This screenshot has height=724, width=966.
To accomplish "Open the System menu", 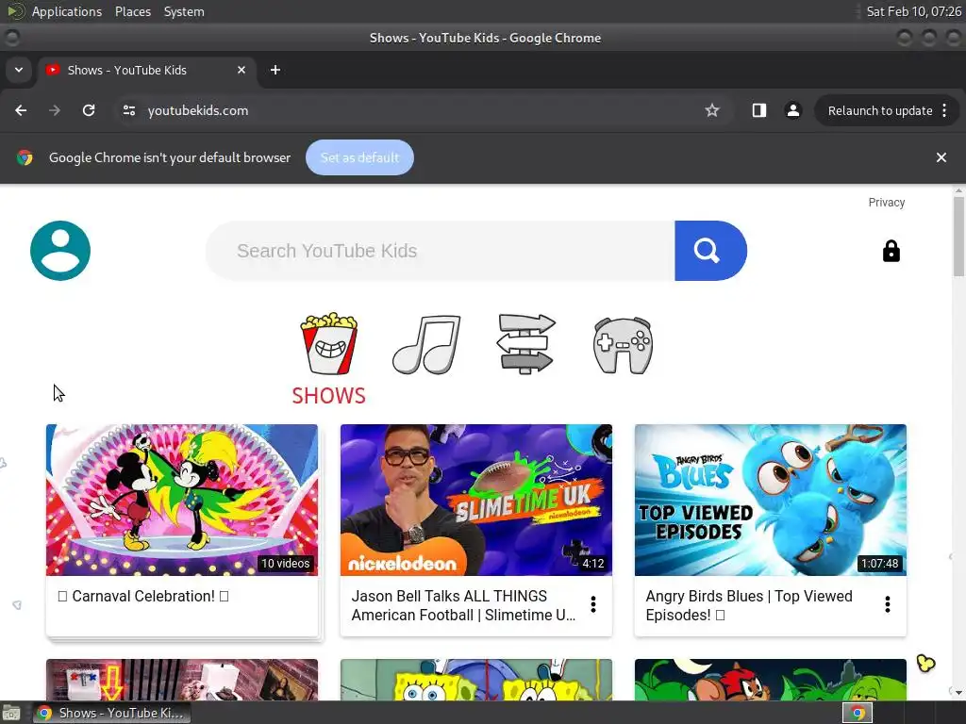I will click(x=184, y=11).
